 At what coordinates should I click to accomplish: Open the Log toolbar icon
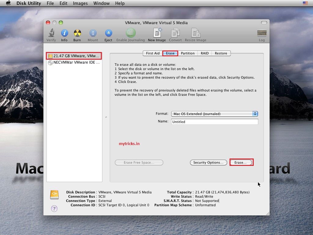(x=262, y=33)
